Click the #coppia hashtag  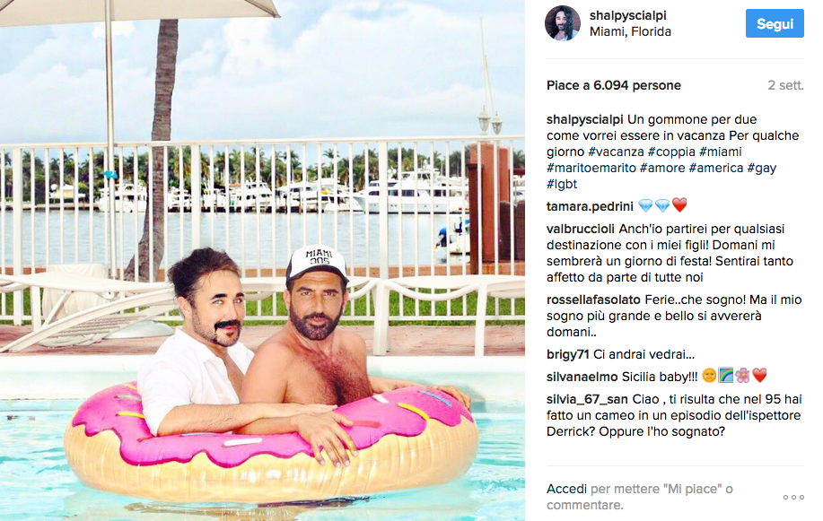click(x=671, y=152)
